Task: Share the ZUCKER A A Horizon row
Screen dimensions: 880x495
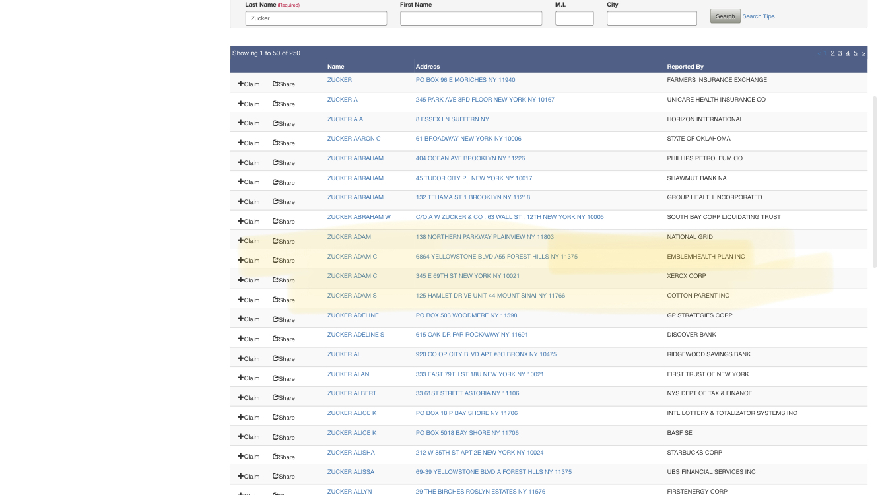Action: (x=284, y=123)
